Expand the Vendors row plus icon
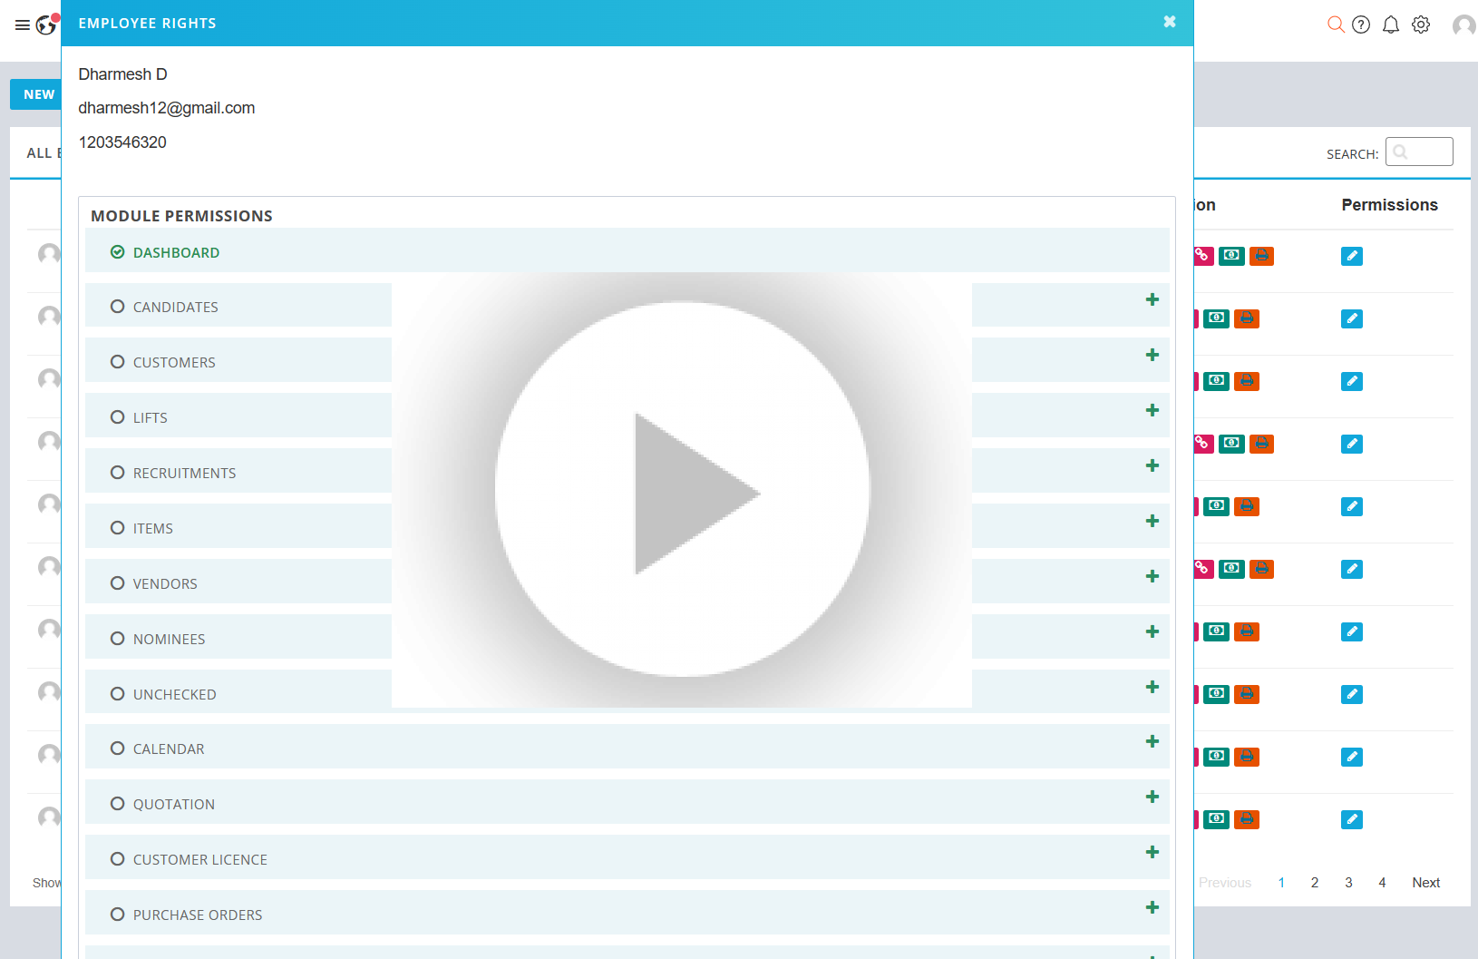Screen dimensions: 1478x959 pyautogui.click(x=1152, y=576)
